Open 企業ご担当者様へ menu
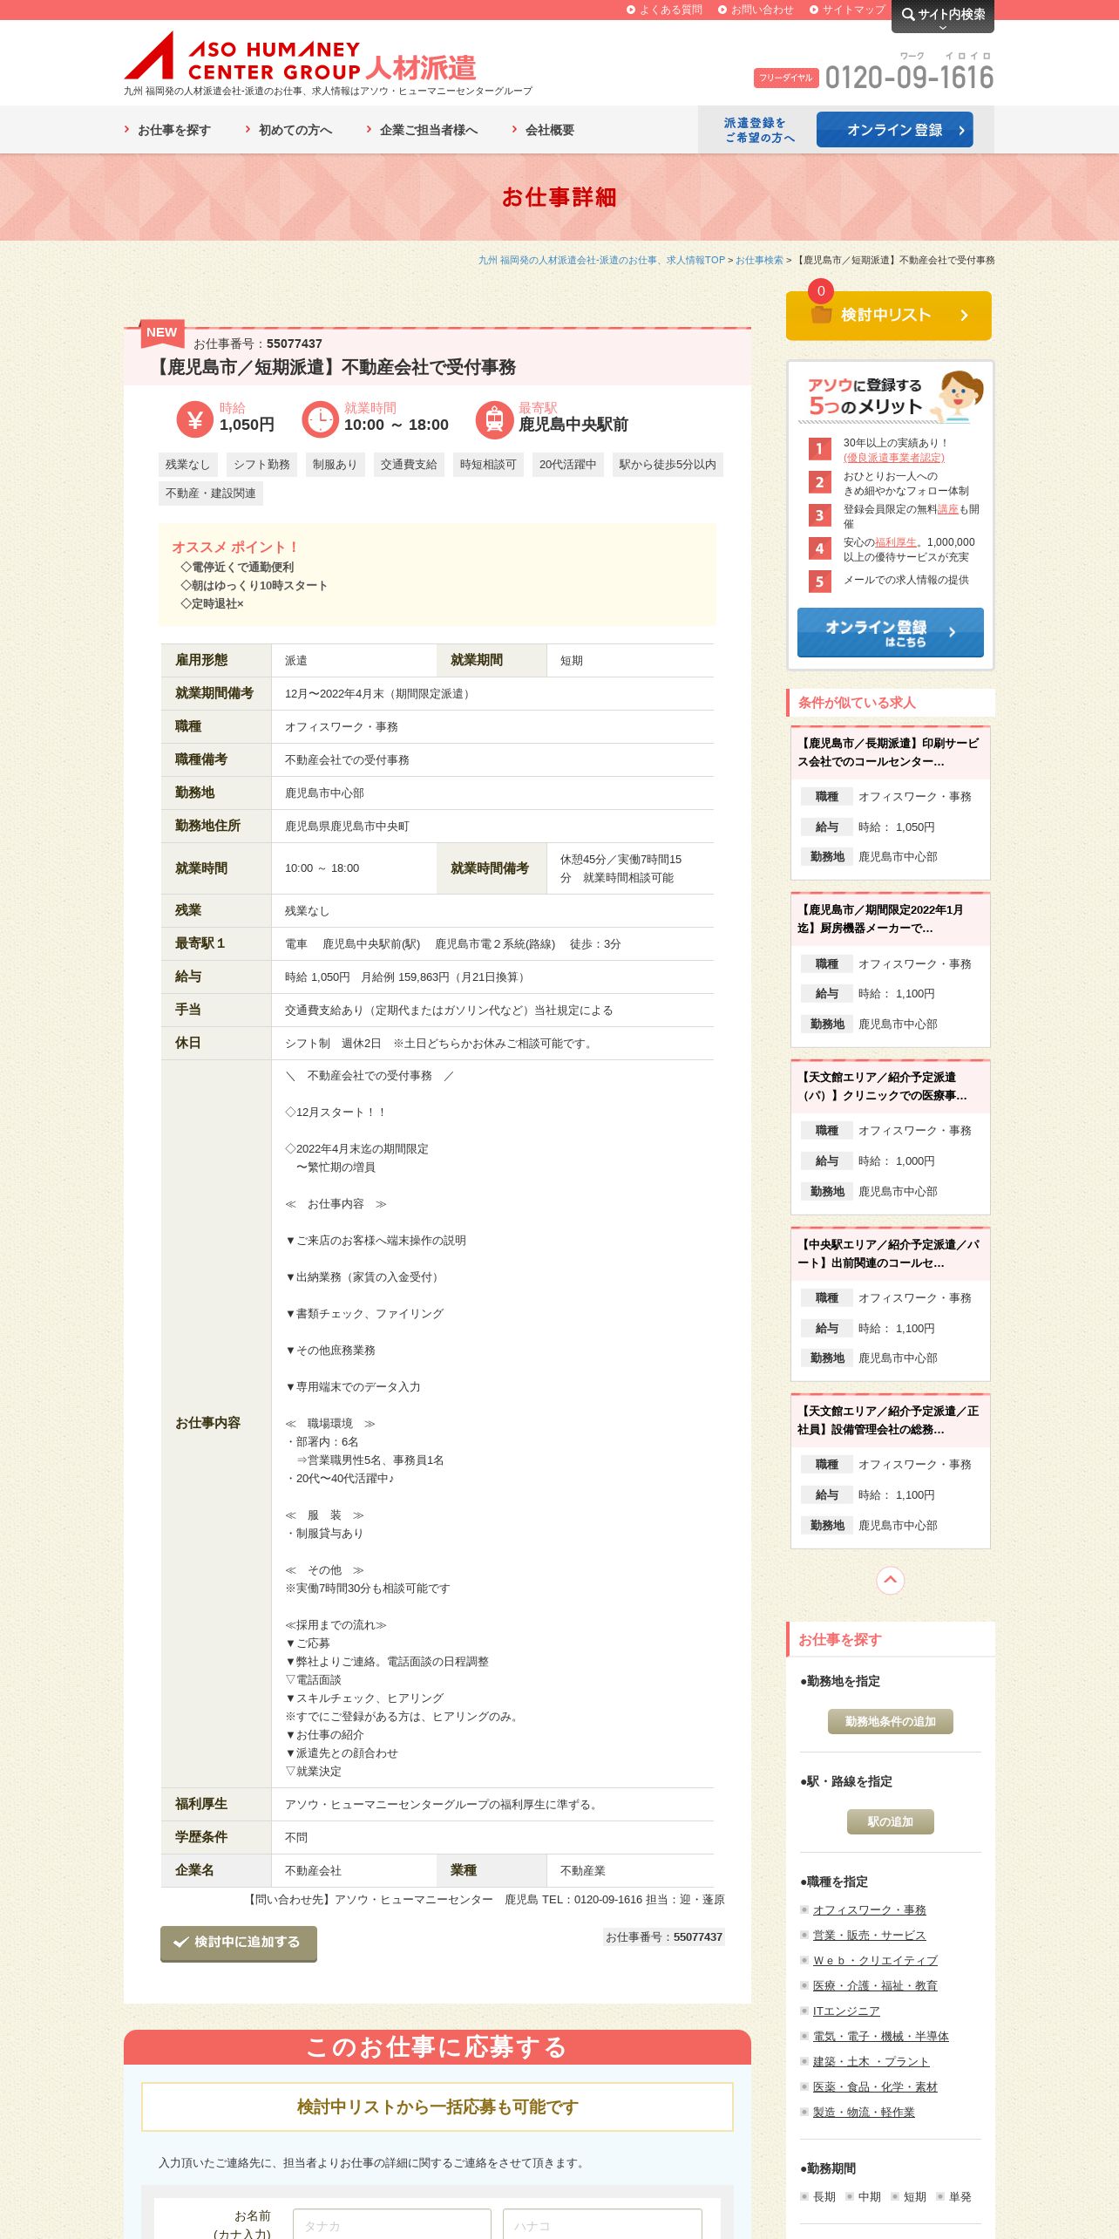The width and height of the screenshot is (1119, 2239). click(422, 130)
